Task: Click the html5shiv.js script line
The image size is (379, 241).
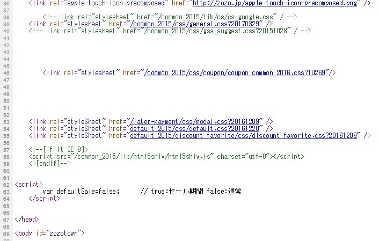Action: coord(166,156)
